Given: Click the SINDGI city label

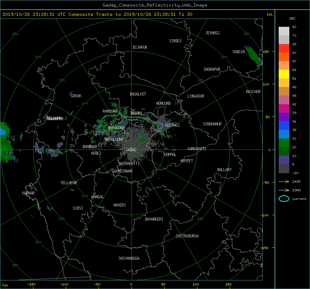Looking at the screenshot, I should click(x=175, y=41).
